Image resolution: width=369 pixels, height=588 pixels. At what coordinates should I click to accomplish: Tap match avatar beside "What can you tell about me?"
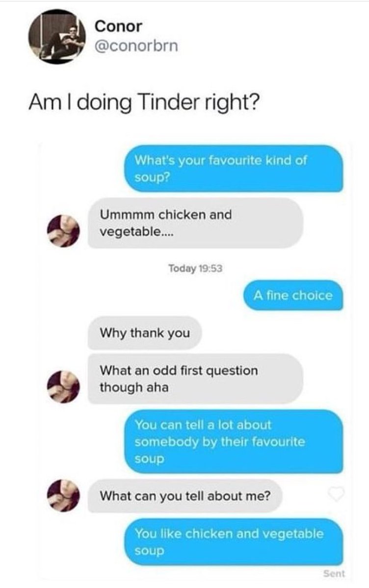(64, 495)
